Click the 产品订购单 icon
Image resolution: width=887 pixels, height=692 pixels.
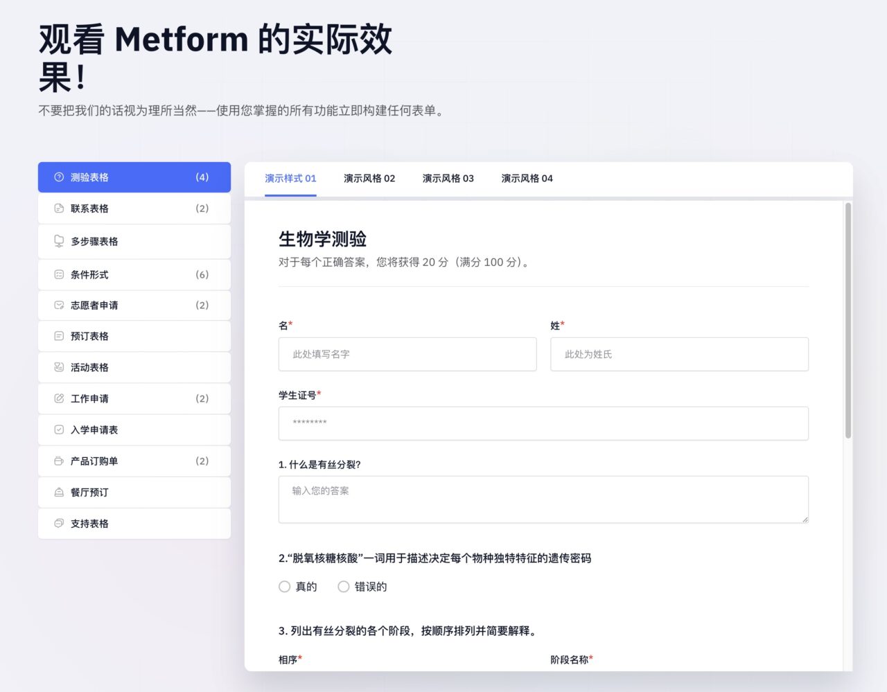59,461
